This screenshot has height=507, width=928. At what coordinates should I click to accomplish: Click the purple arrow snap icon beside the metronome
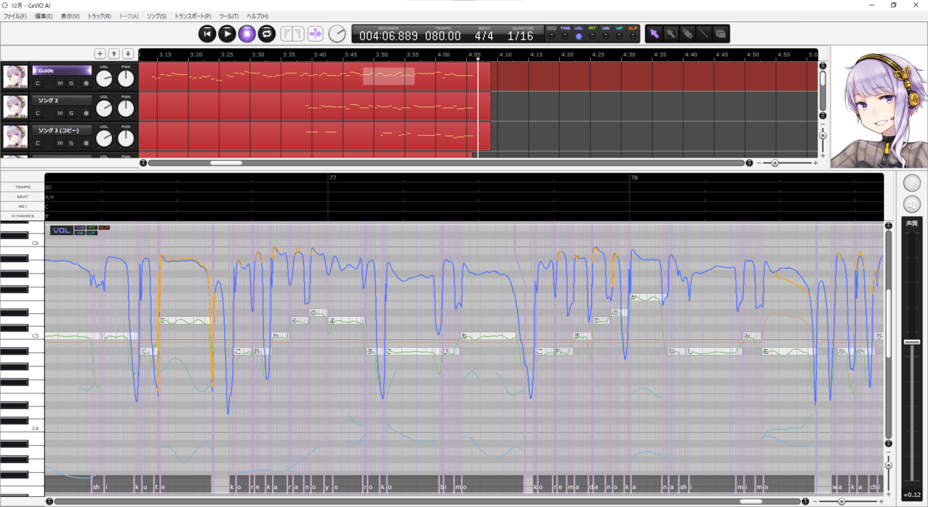pyautogui.click(x=315, y=33)
